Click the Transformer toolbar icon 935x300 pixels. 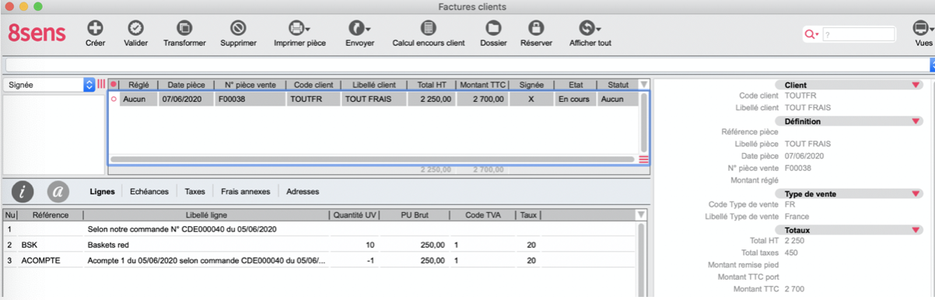tap(184, 28)
